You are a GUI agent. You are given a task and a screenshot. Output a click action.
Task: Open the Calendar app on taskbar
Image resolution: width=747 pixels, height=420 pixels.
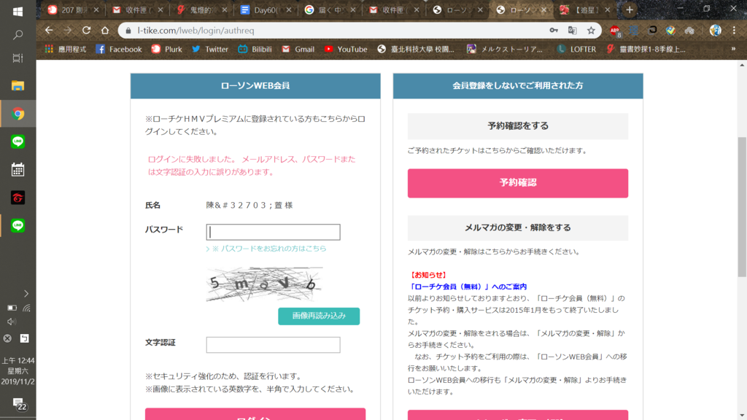(18, 169)
